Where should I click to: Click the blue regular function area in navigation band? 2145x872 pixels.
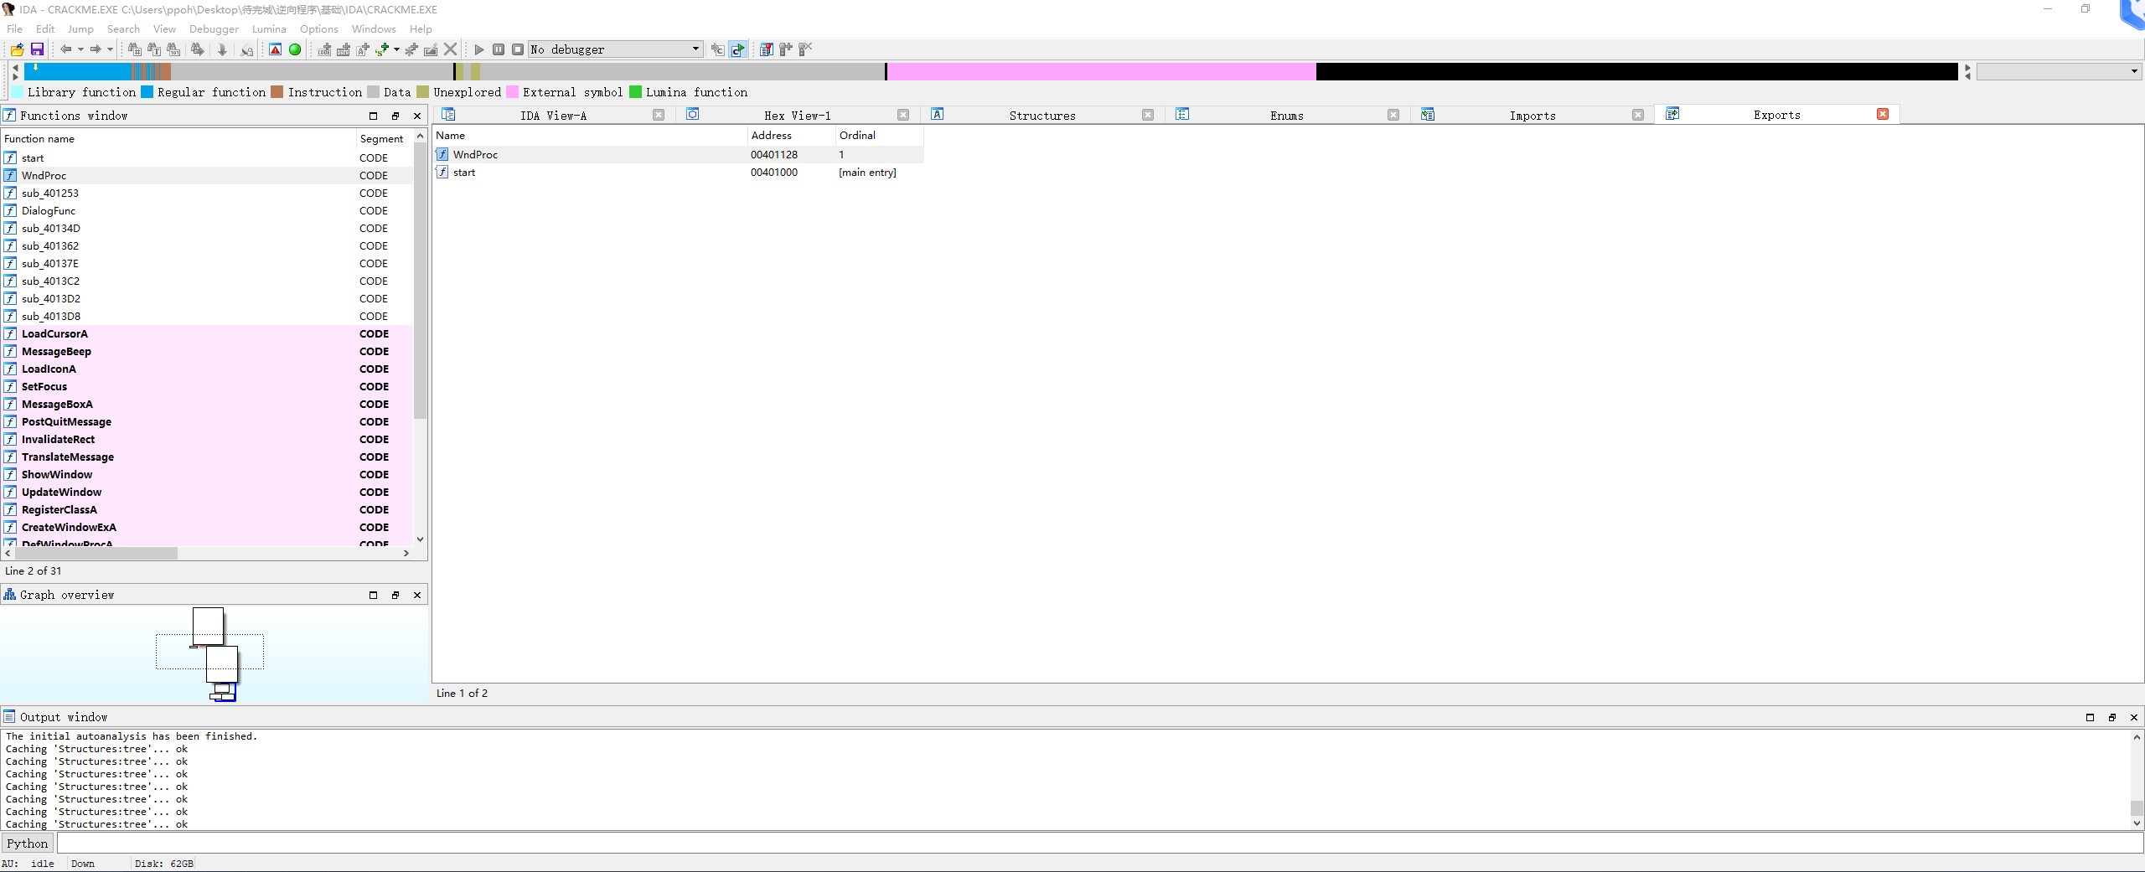tap(80, 72)
